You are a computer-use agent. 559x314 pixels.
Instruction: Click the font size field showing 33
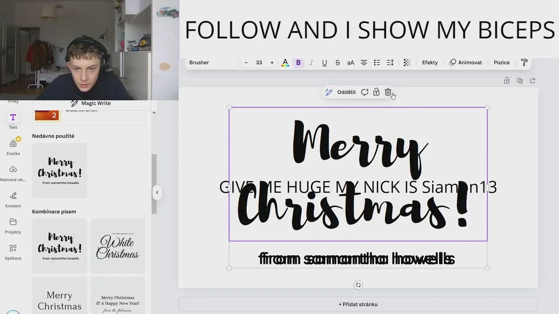point(259,63)
